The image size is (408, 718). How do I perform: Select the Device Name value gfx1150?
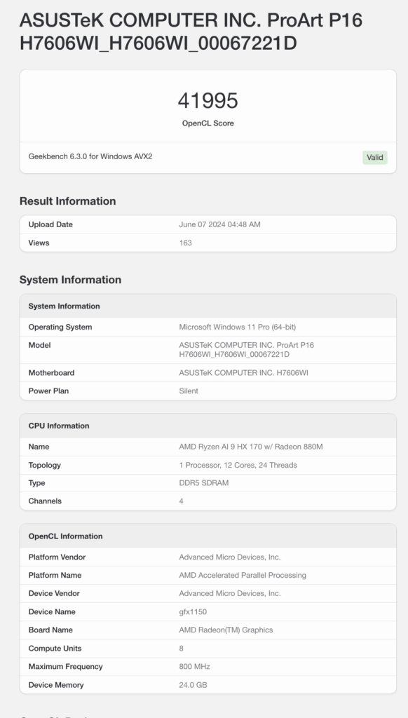pos(193,611)
